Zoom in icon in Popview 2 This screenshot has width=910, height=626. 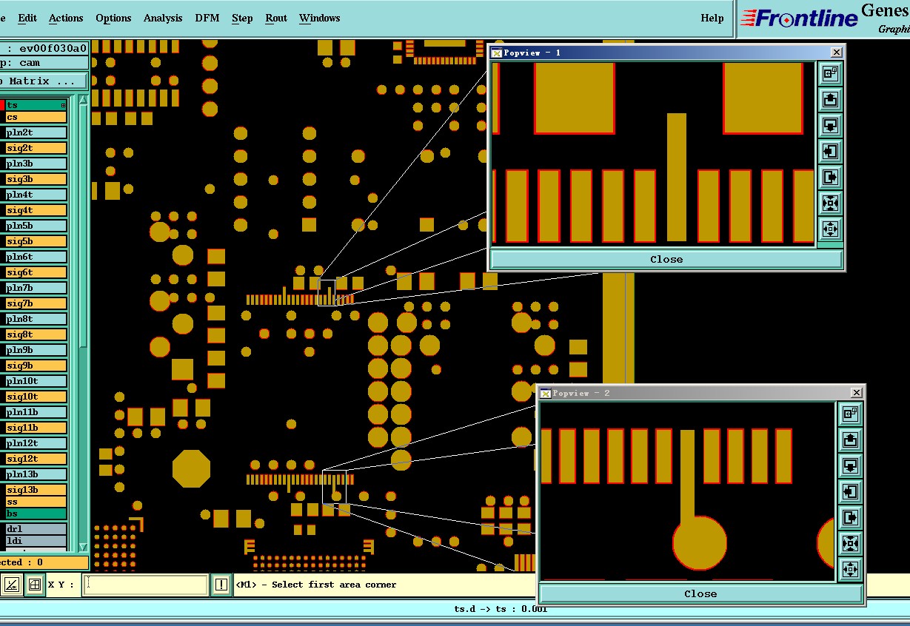(x=850, y=543)
